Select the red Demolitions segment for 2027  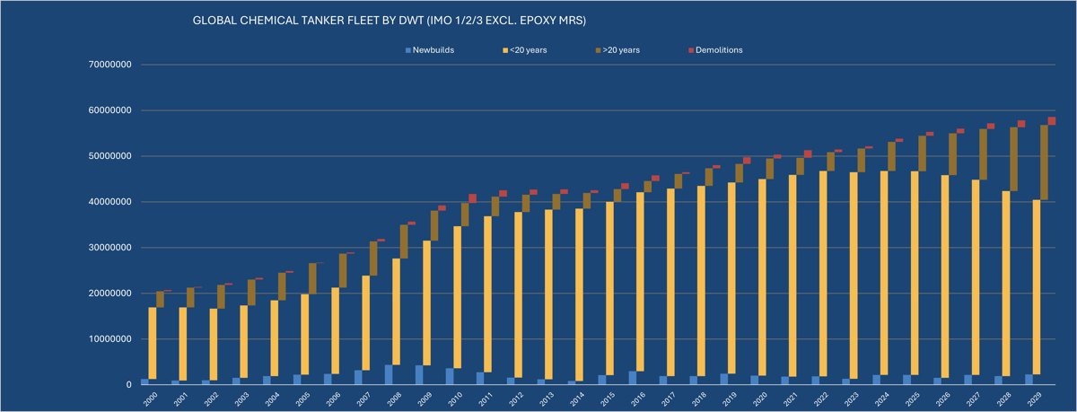click(x=991, y=127)
